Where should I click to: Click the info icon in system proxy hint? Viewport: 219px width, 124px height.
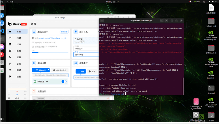coord(65,75)
